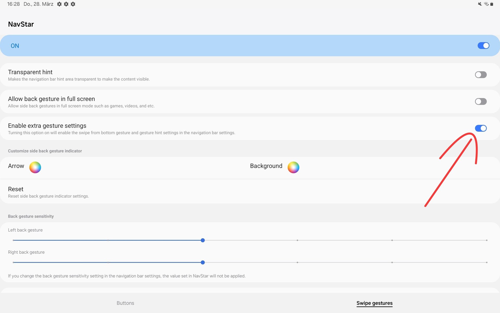
Task: Tap the first settings gear in the status bar
Action: pyautogui.click(x=59, y=4)
